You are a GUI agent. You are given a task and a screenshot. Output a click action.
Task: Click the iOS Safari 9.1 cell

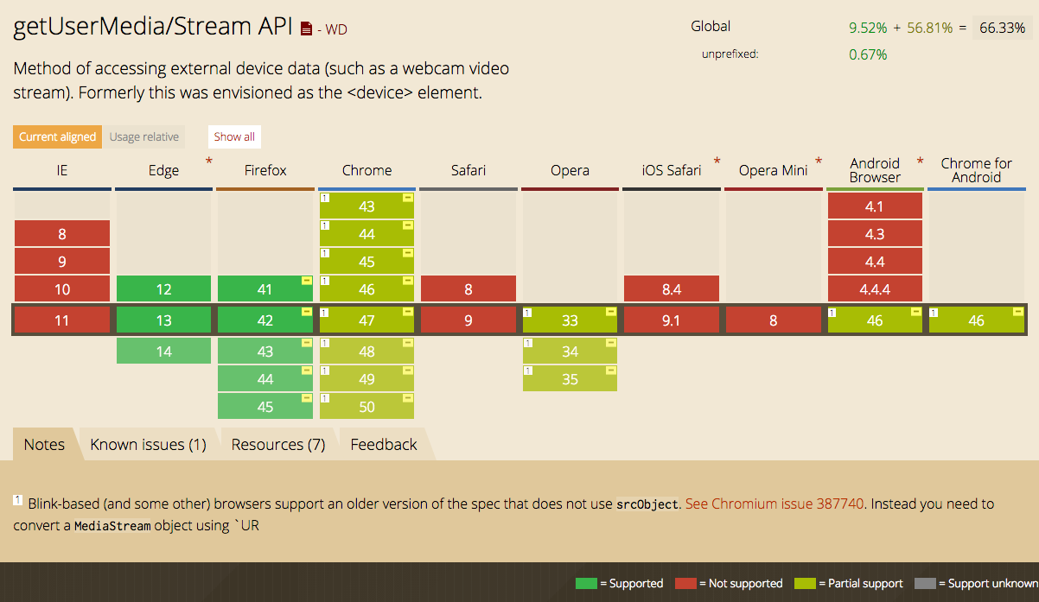pyautogui.click(x=672, y=320)
